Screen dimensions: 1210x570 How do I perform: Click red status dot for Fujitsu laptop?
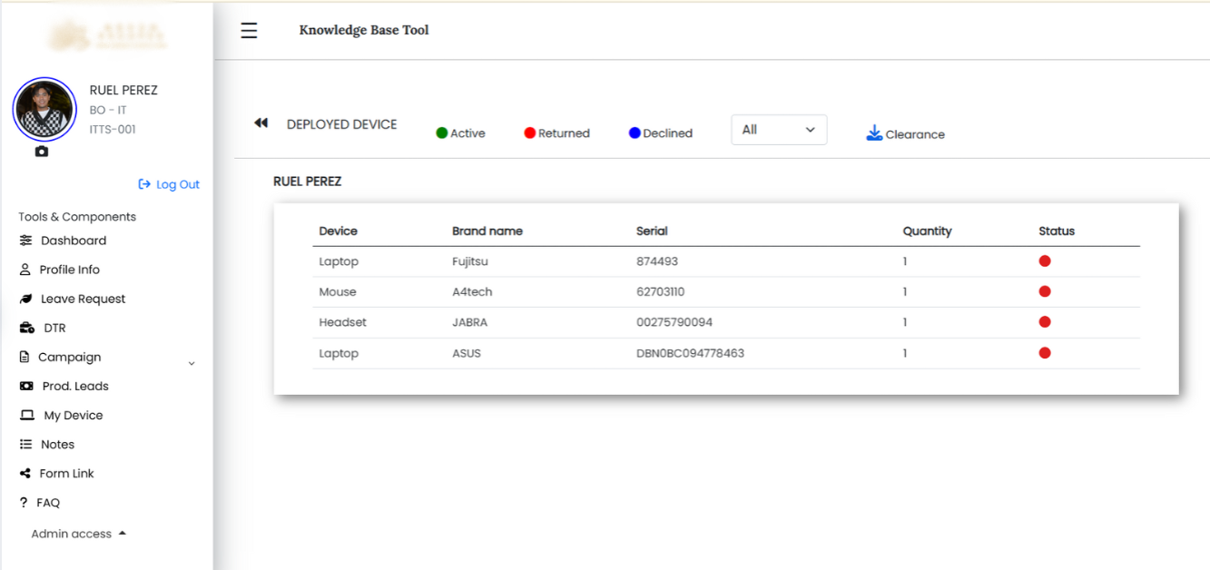pos(1045,261)
